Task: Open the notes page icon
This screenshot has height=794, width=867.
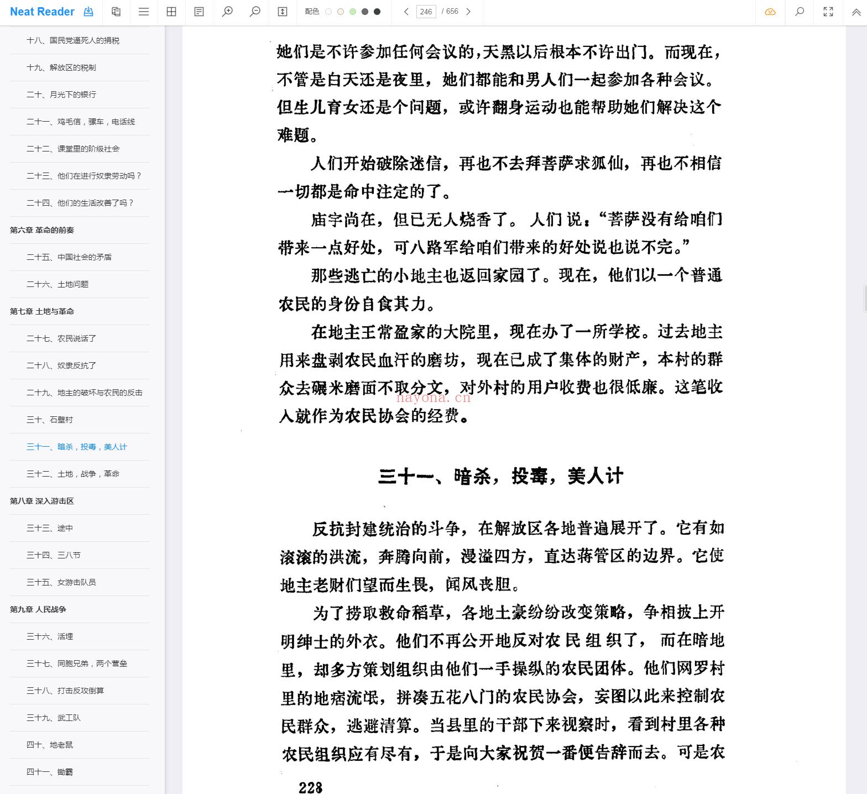Action: tap(199, 12)
